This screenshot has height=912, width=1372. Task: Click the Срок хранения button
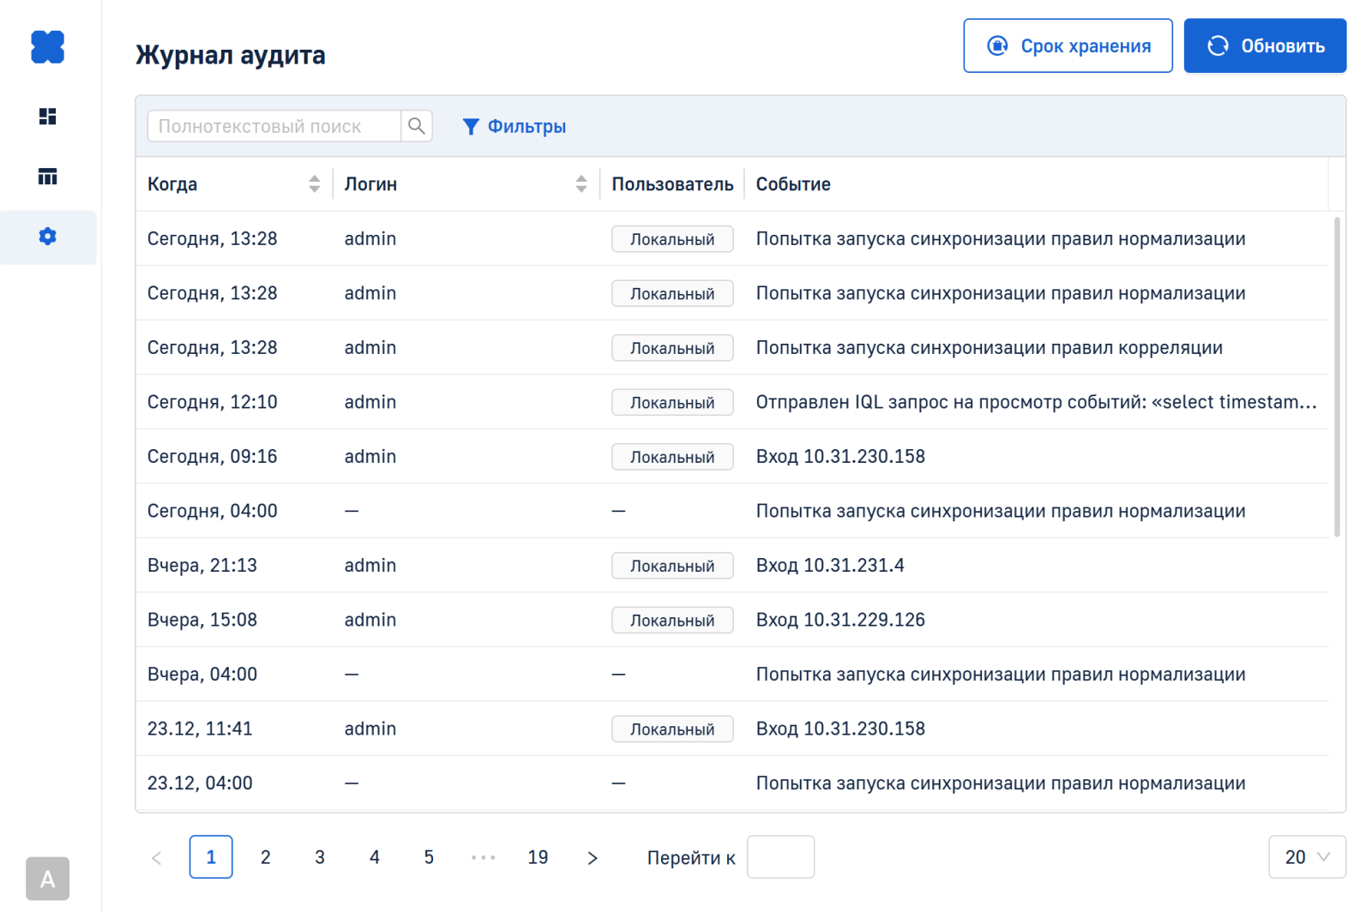pos(1068,46)
